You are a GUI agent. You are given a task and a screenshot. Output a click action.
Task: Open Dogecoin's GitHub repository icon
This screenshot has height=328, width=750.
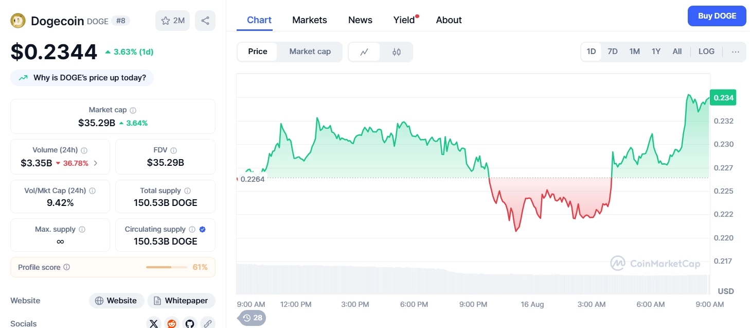(189, 323)
